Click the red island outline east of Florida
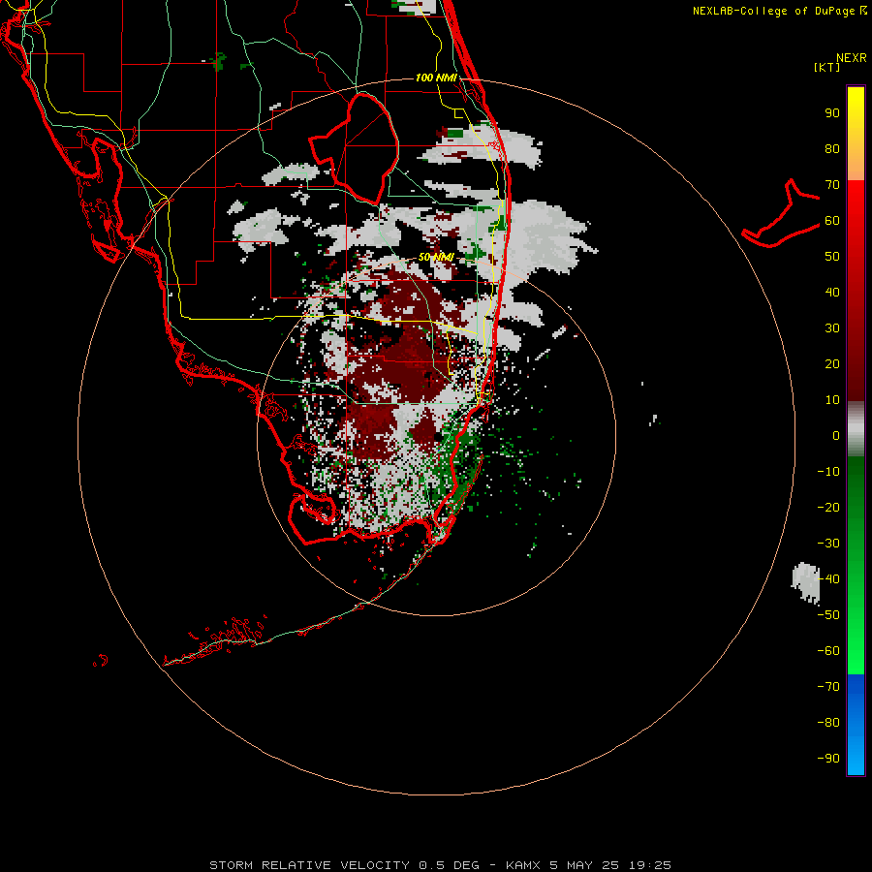The image size is (872, 872). coord(781,213)
